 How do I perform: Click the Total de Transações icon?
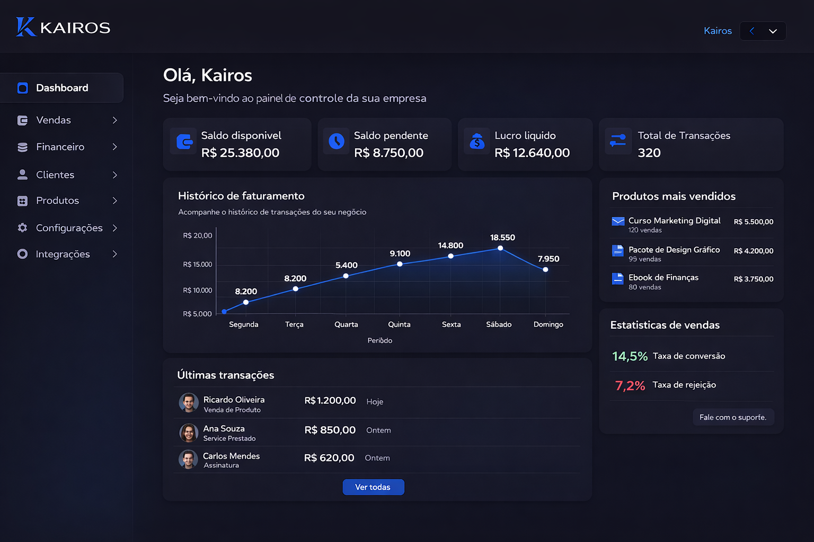coord(618,141)
